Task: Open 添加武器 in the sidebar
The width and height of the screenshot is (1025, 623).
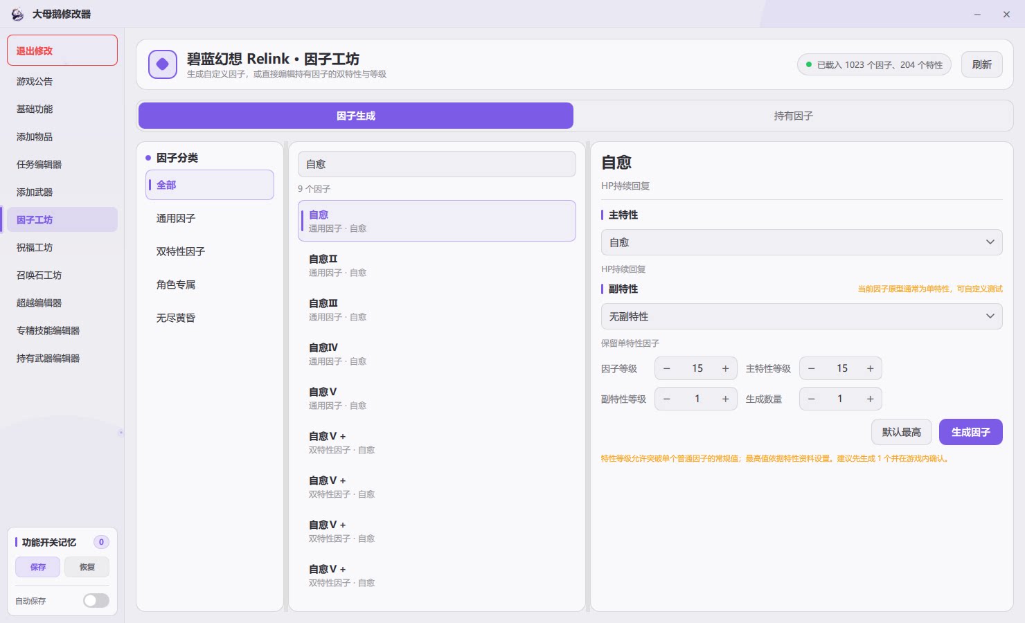Action: (62, 192)
